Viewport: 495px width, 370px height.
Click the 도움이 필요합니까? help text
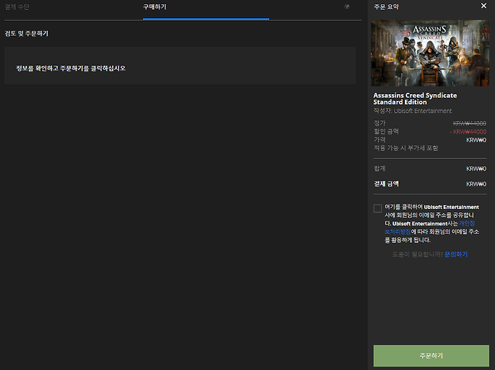pos(417,254)
